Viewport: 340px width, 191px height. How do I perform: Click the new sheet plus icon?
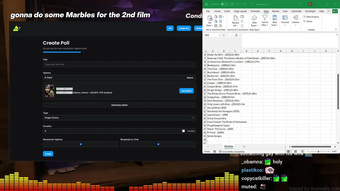point(244,147)
